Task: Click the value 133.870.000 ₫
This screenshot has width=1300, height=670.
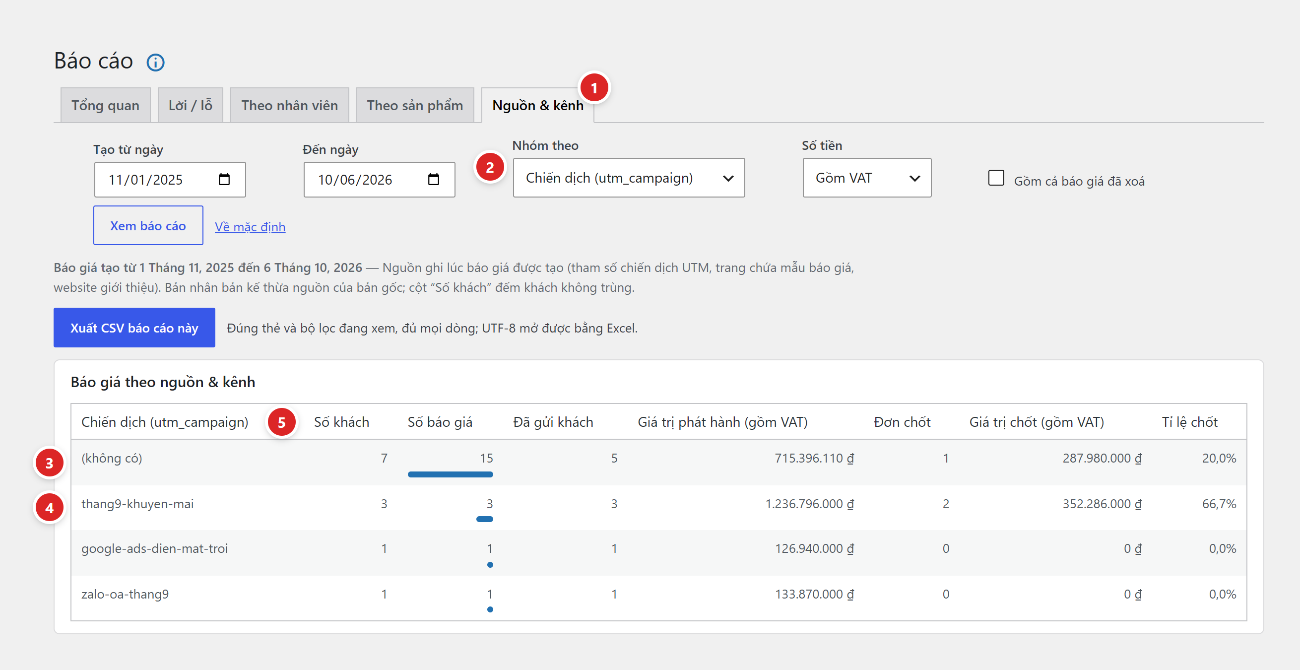Action: (x=814, y=594)
